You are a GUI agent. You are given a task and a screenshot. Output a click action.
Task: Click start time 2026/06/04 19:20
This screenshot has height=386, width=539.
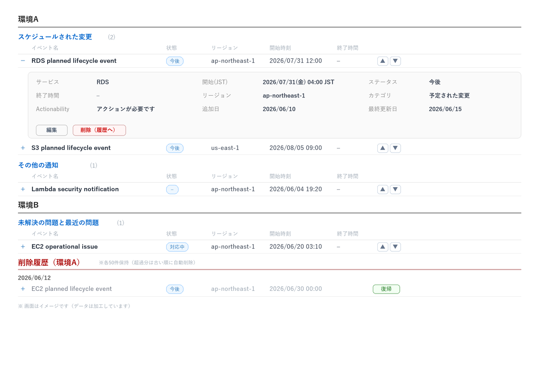point(296,189)
